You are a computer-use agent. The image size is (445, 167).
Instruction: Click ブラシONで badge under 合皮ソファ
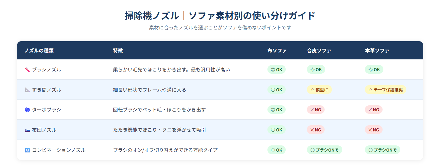click(x=324, y=150)
